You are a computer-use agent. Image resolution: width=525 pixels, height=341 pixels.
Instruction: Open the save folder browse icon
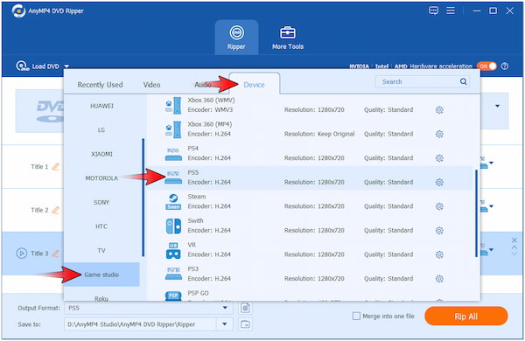[245, 324]
